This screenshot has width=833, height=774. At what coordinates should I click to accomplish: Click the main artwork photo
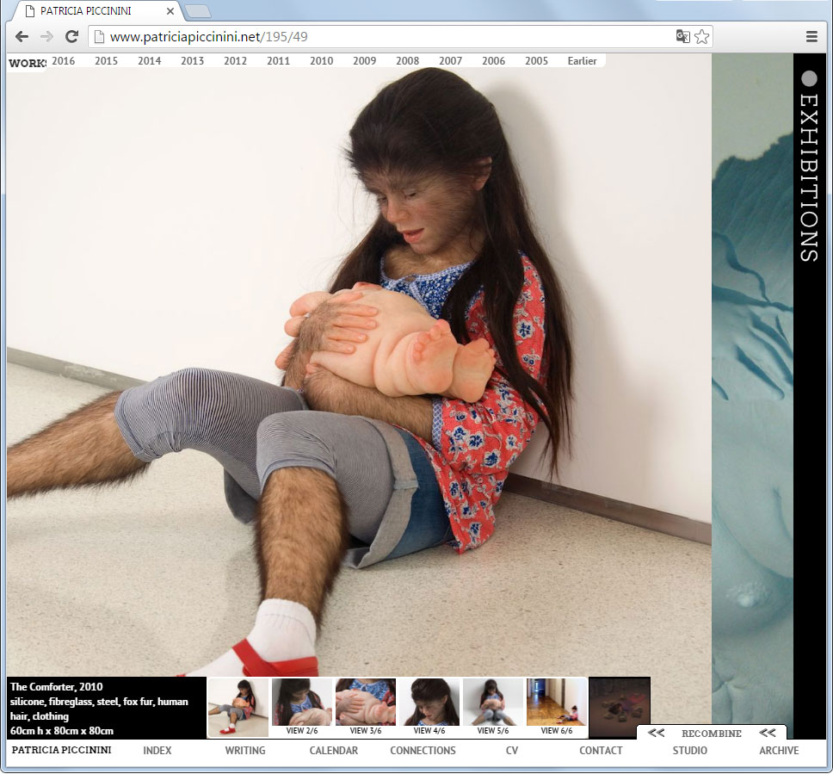359,367
